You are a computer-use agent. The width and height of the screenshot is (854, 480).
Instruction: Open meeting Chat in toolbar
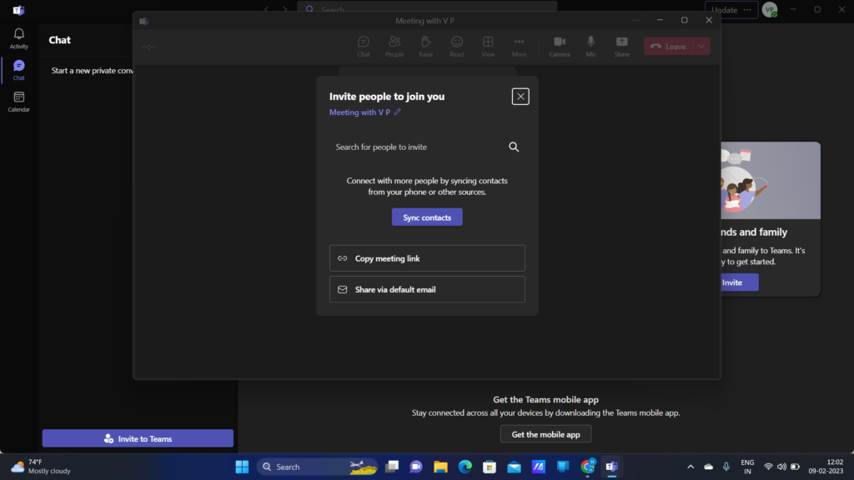tap(364, 47)
